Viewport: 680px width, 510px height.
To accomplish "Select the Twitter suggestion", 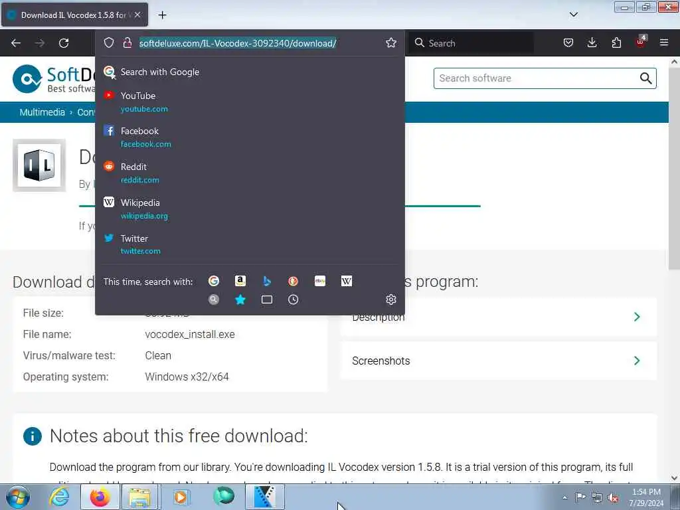I will click(250, 244).
